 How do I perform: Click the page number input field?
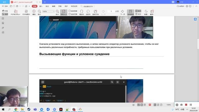(111, 12)
